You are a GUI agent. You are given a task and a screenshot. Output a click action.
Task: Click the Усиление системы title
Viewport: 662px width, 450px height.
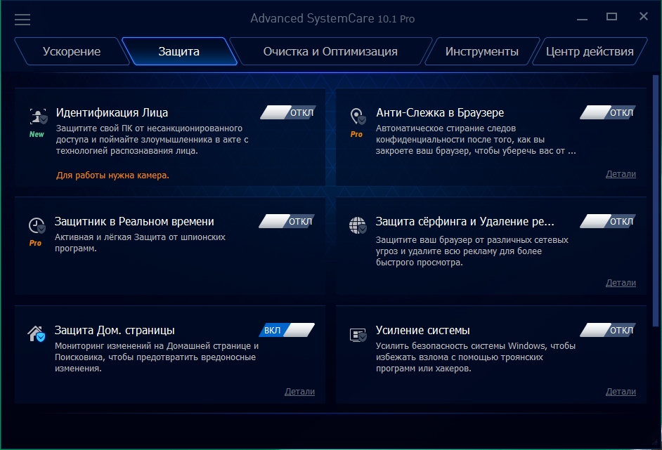point(422,330)
